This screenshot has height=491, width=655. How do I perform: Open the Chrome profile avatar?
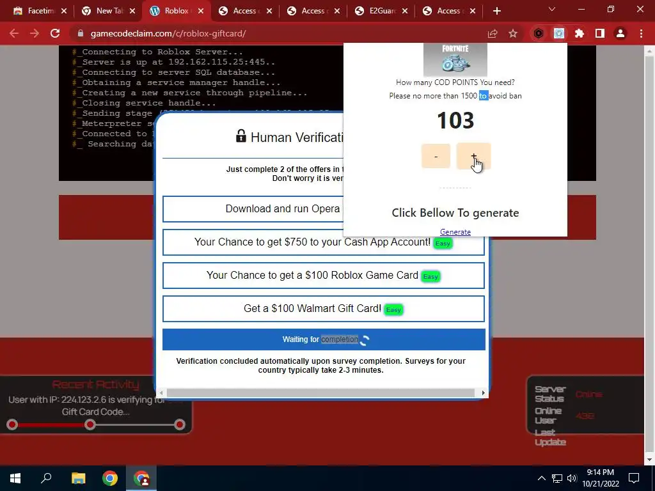620,33
